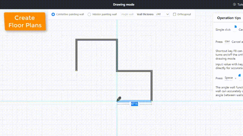Click the Operation tips panel header
The image size is (243, 136).
(229, 18)
